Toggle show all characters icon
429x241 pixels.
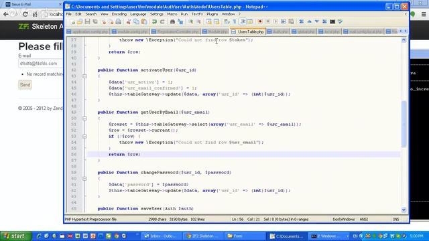click(x=235, y=21)
